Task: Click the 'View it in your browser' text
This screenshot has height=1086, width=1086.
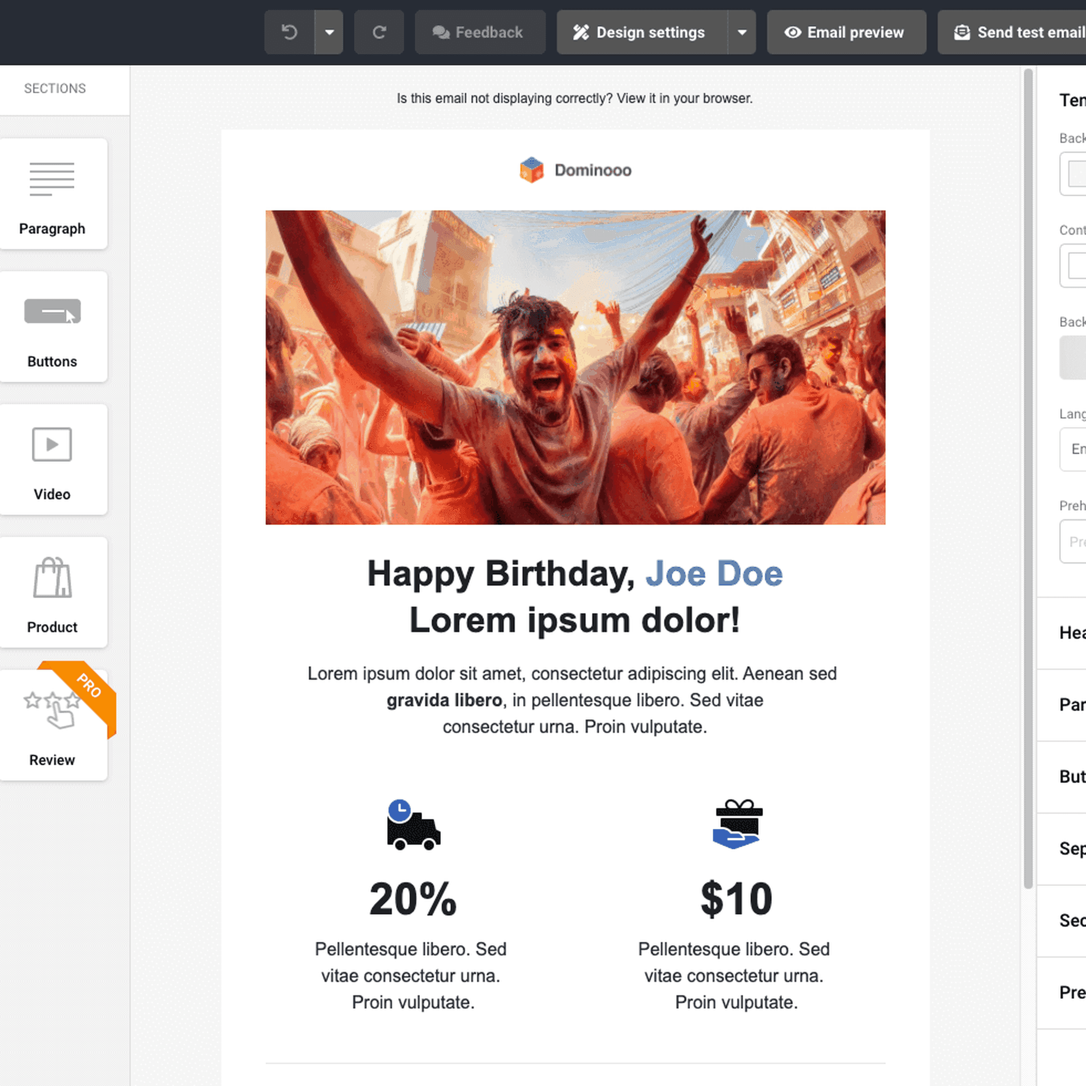Action: (x=684, y=99)
